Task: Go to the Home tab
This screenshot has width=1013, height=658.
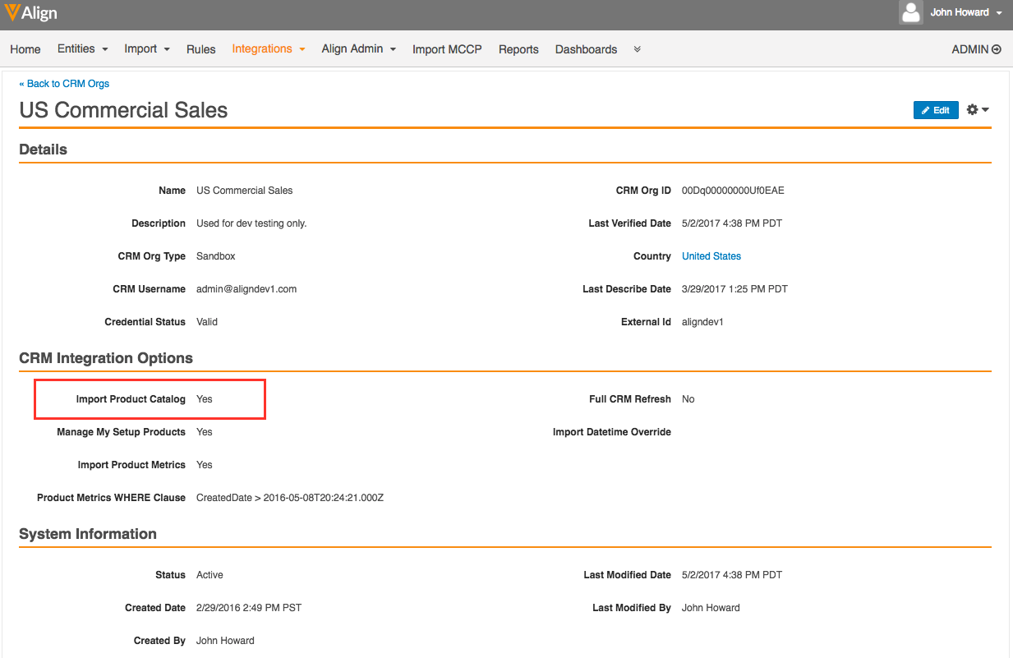Action: tap(25, 49)
